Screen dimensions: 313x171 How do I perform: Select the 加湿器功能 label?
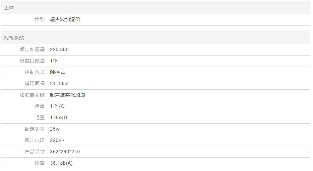click(x=32, y=95)
